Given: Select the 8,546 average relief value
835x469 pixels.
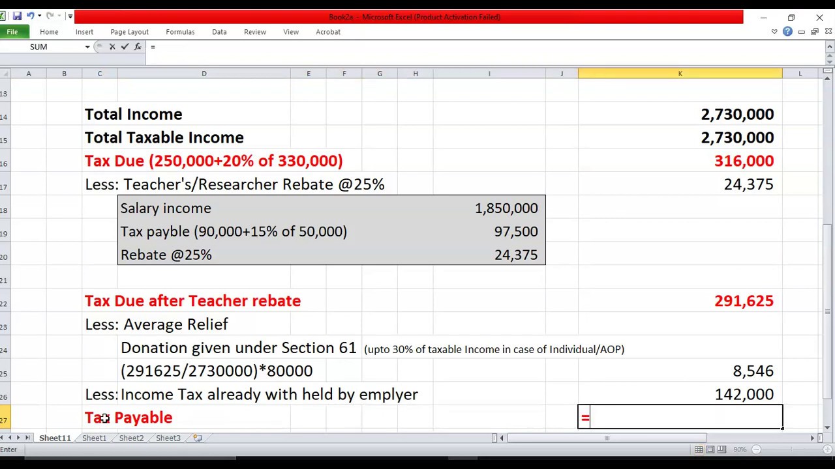Looking at the screenshot, I should tap(753, 371).
